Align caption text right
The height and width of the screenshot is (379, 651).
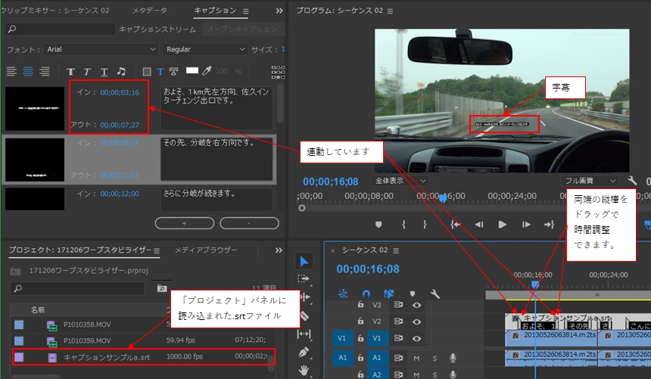click(45, 71)
